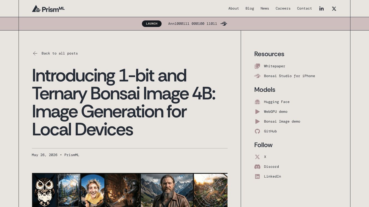
Task: Click the WebGPU demo play icon
Action: [257, 112]
